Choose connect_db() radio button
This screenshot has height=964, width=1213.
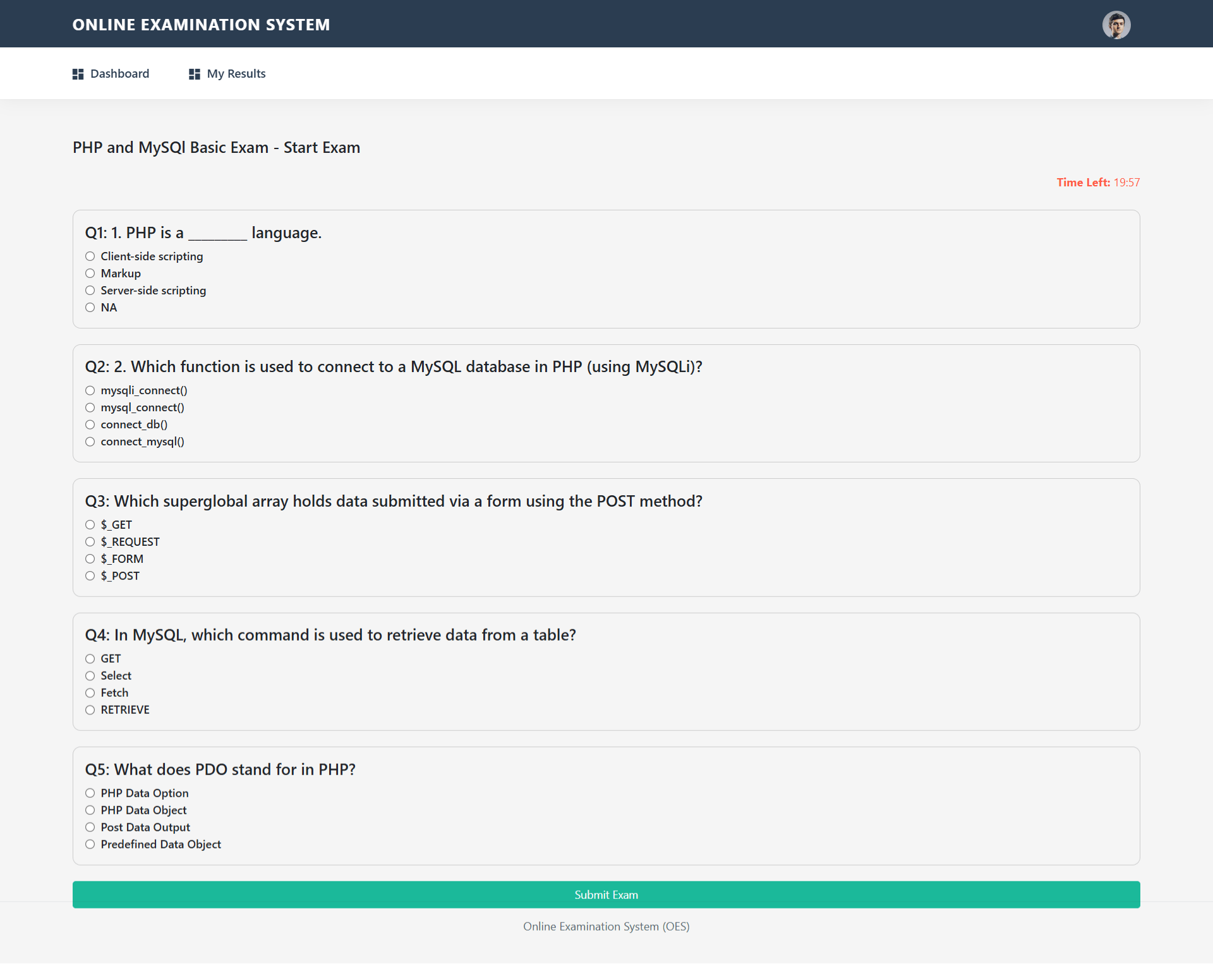pos(90,425)
